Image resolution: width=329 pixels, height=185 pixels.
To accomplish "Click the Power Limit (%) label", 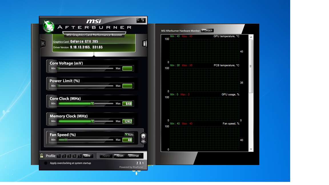I will 65,81.
